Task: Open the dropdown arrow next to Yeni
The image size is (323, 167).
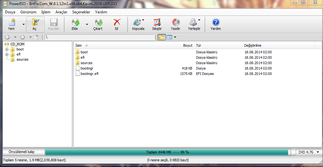Action: [23, 24]
